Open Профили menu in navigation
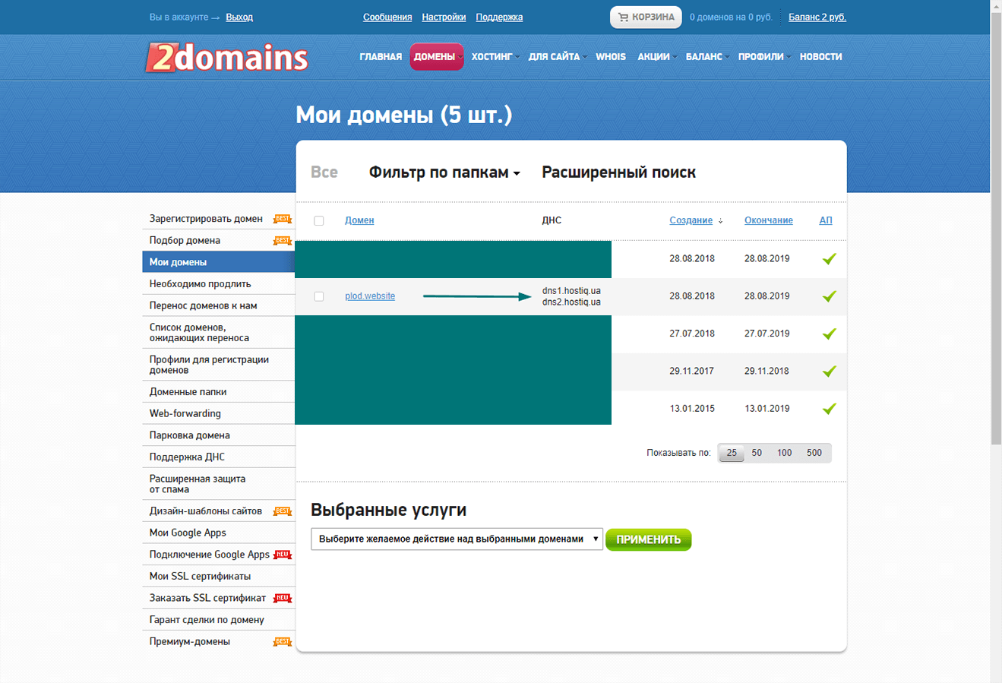This screenshot has height=683, width=1002. 763,56
